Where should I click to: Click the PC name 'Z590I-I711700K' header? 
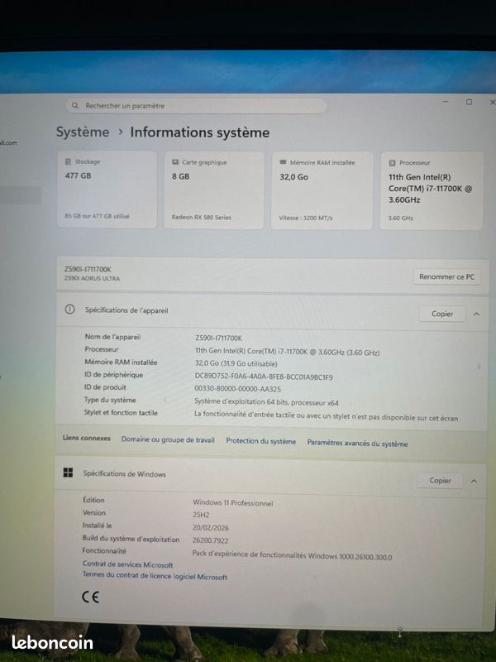coord(88,269)
